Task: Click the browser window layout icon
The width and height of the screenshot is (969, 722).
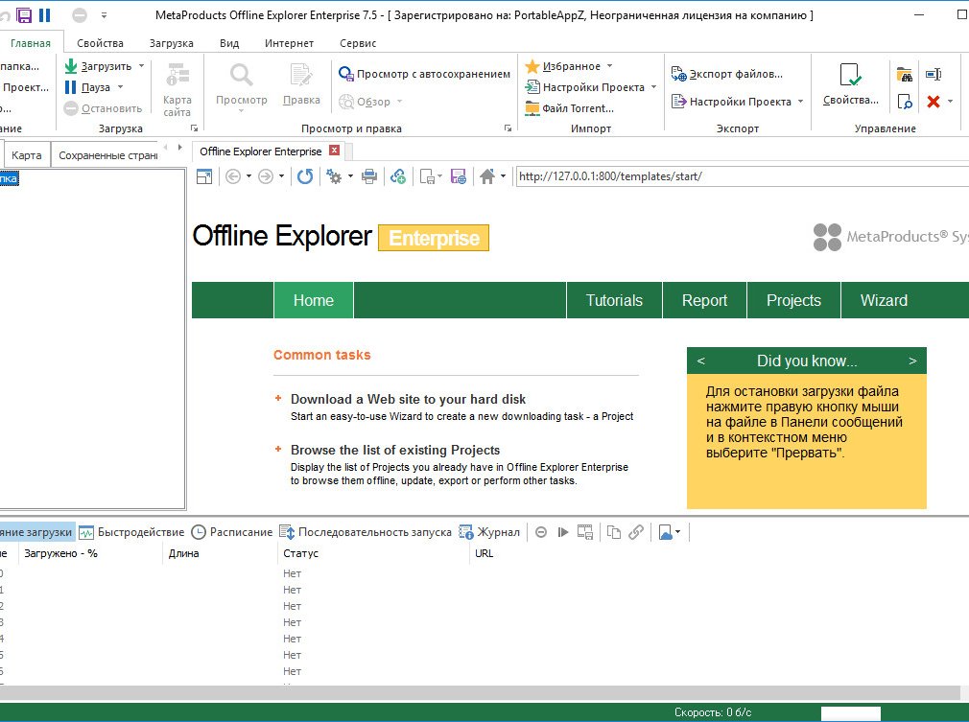Action: point(204,176)
